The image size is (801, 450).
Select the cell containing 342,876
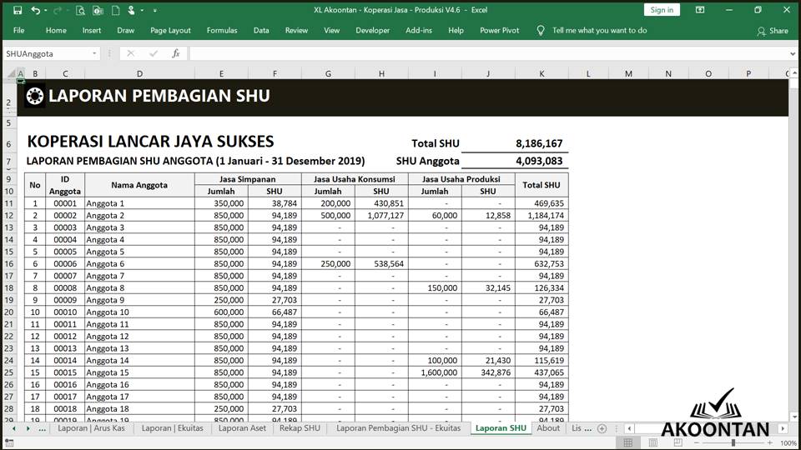click(488, 372)
